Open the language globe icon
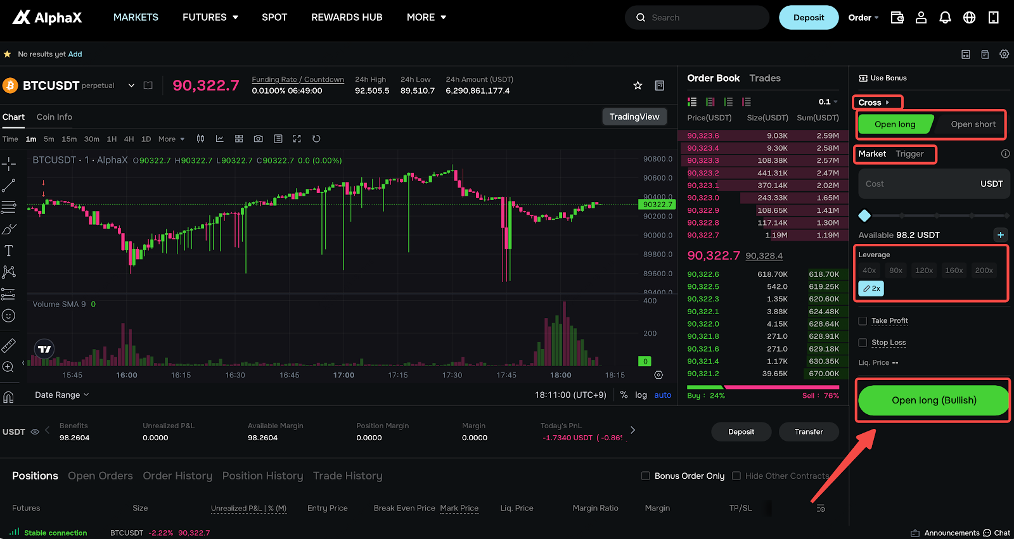Image resolution: width=1014 pixels, height=539 pixels. pos(969,18)
